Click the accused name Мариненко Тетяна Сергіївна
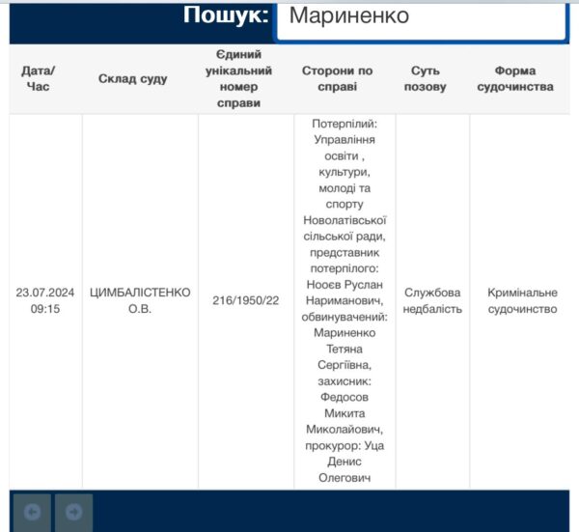579x532 pixels. (x=345, y=349)
